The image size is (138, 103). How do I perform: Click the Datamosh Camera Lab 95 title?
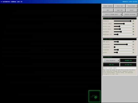pyautogui.click(x=13, y=2)
